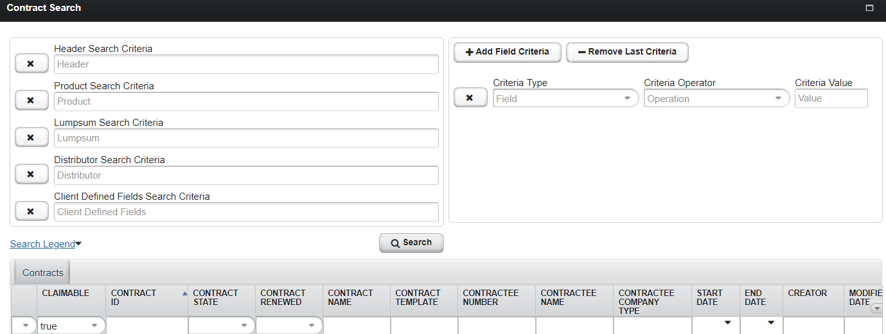
Task: Focus the Criteria Value input
Action: [831, 98]
